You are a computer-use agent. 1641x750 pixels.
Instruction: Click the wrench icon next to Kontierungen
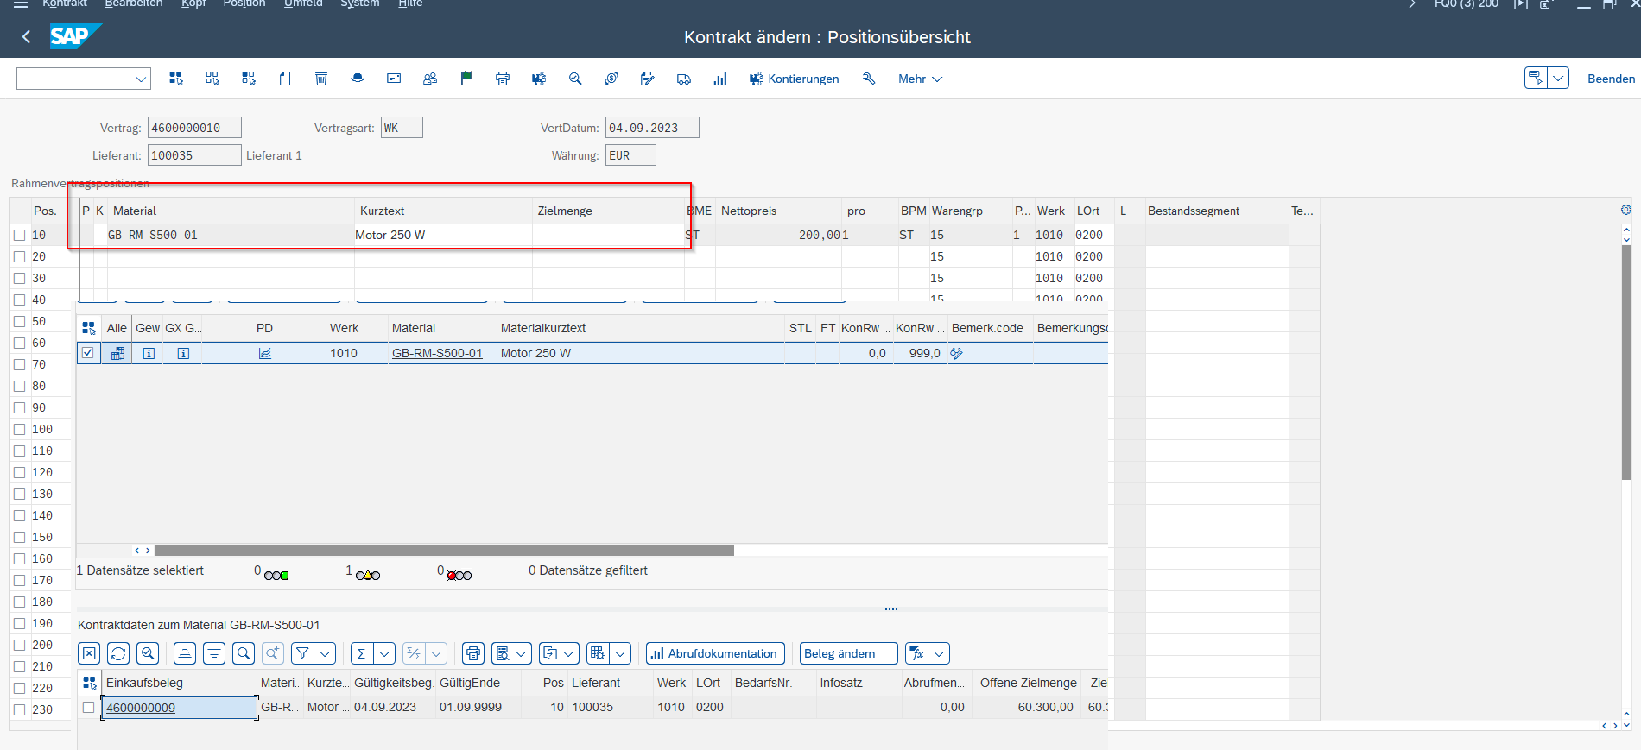[869, 79]
